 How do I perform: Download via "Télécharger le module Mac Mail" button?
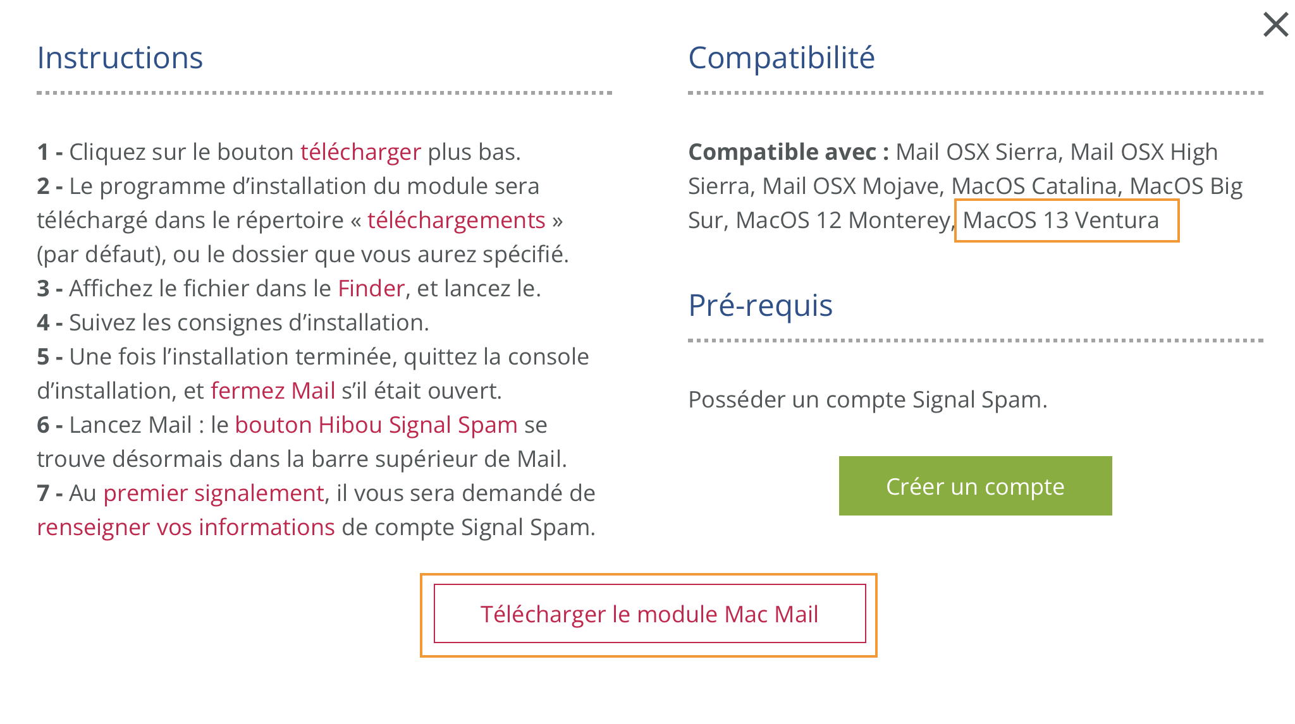point(649,614)
